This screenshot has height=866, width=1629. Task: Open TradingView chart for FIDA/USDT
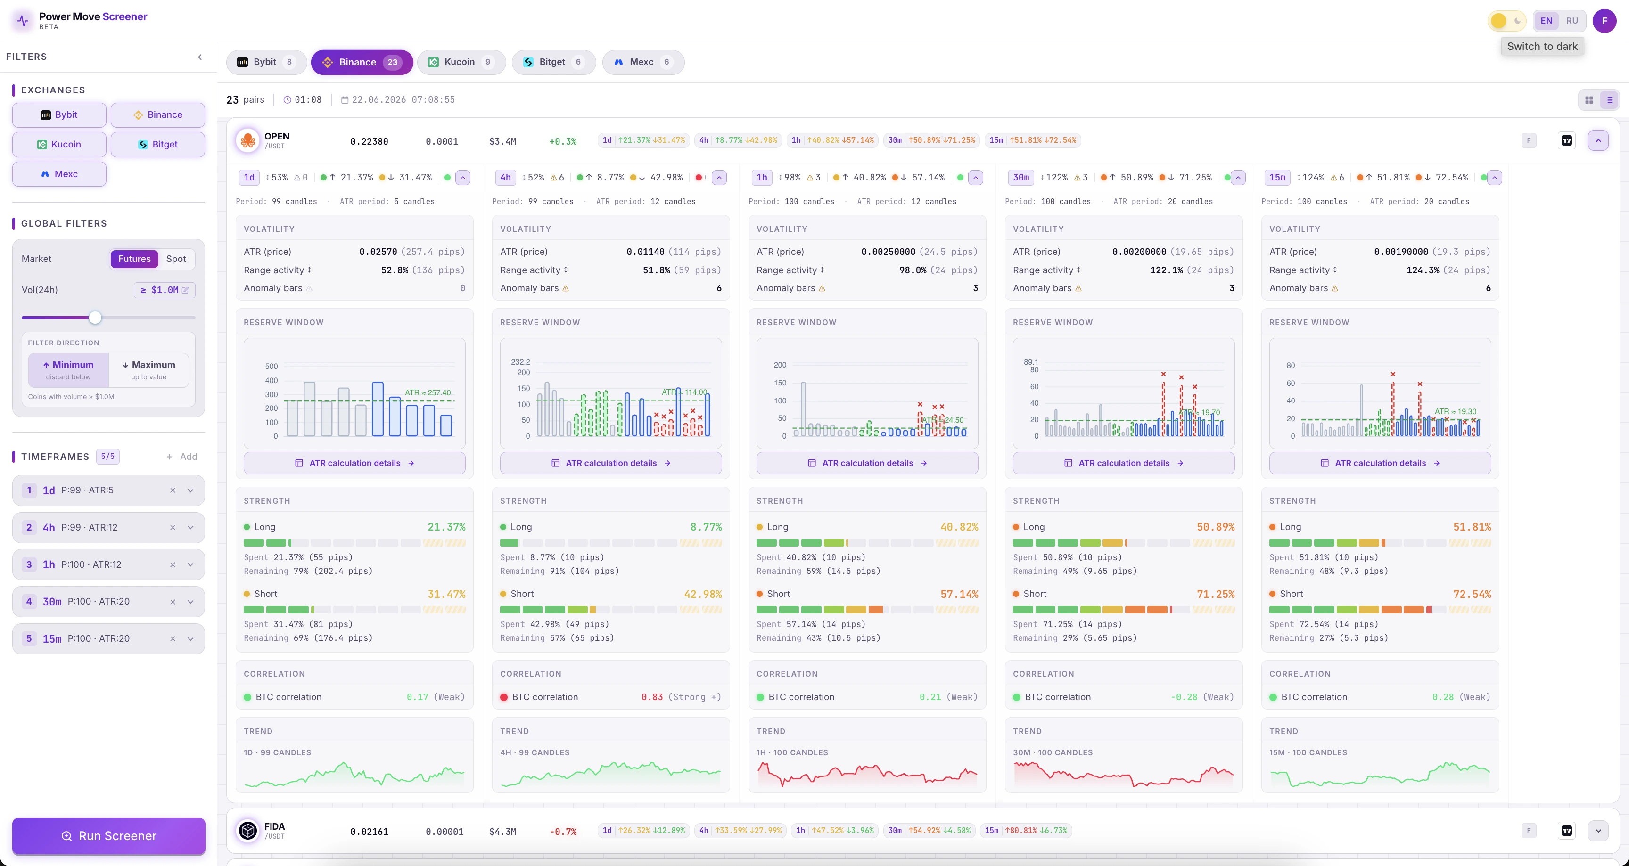tap(1566, 831)
